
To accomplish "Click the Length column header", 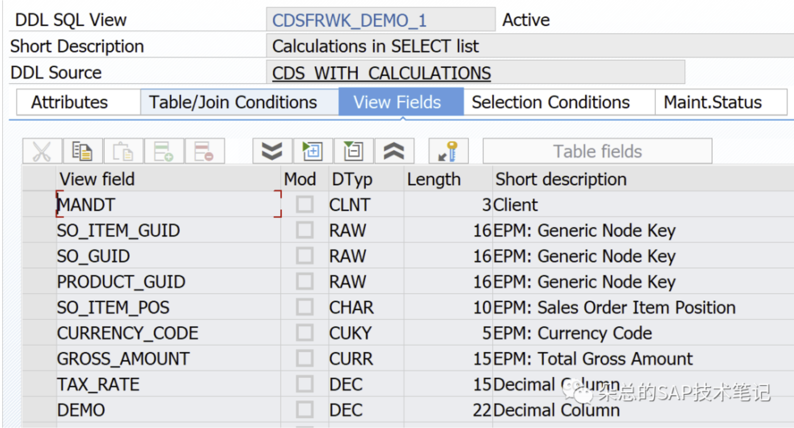I will 448,179.
